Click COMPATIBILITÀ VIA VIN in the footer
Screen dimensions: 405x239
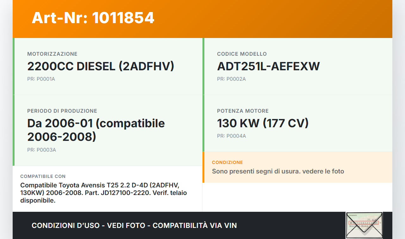195,225
